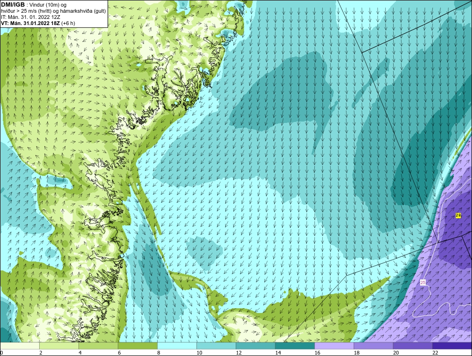Select the 14-16 m/s legend color swatch
Screen dimensions: 472x356
pos(295,346)
